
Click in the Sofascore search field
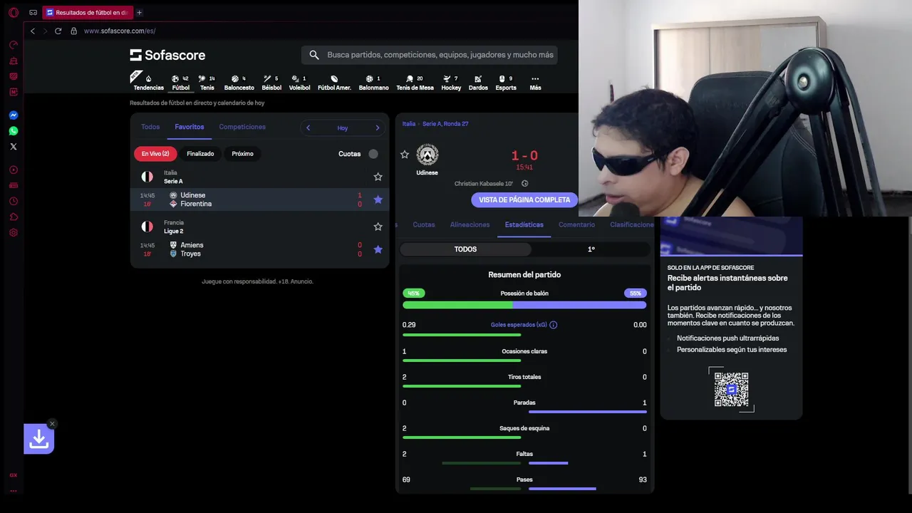pos(430,55)
